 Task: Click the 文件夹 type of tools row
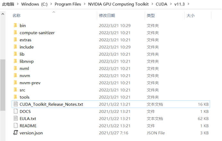pyautogui.click(x=153, y=97)
